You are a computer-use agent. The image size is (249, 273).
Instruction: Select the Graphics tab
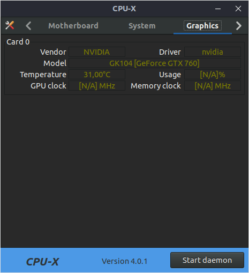pyautogui.click(x=202, y=26)
